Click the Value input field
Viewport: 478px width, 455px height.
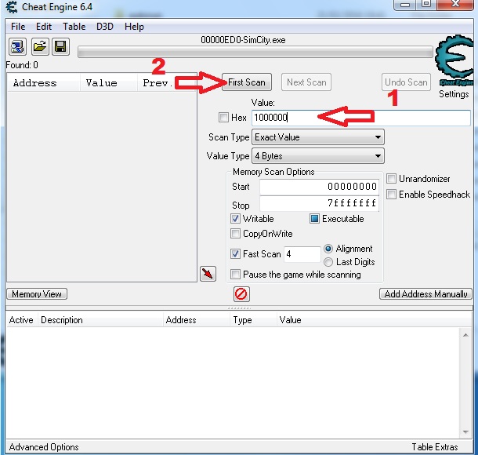click(x=361, y=118)
